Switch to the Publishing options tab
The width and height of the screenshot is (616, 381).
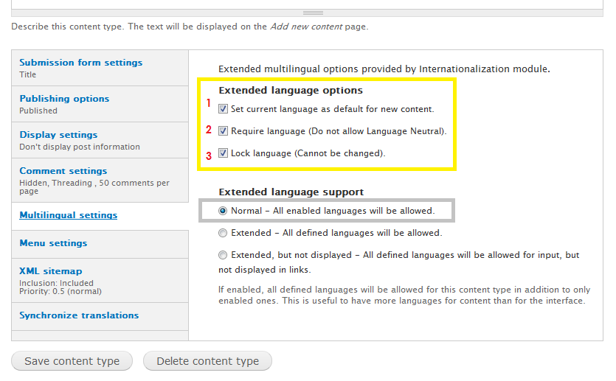click(64, 99)
